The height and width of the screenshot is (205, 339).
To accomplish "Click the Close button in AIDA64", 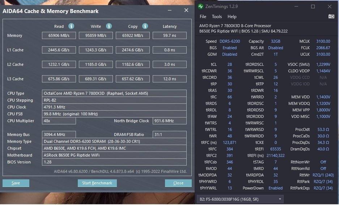I will click(x=178, y=183).
